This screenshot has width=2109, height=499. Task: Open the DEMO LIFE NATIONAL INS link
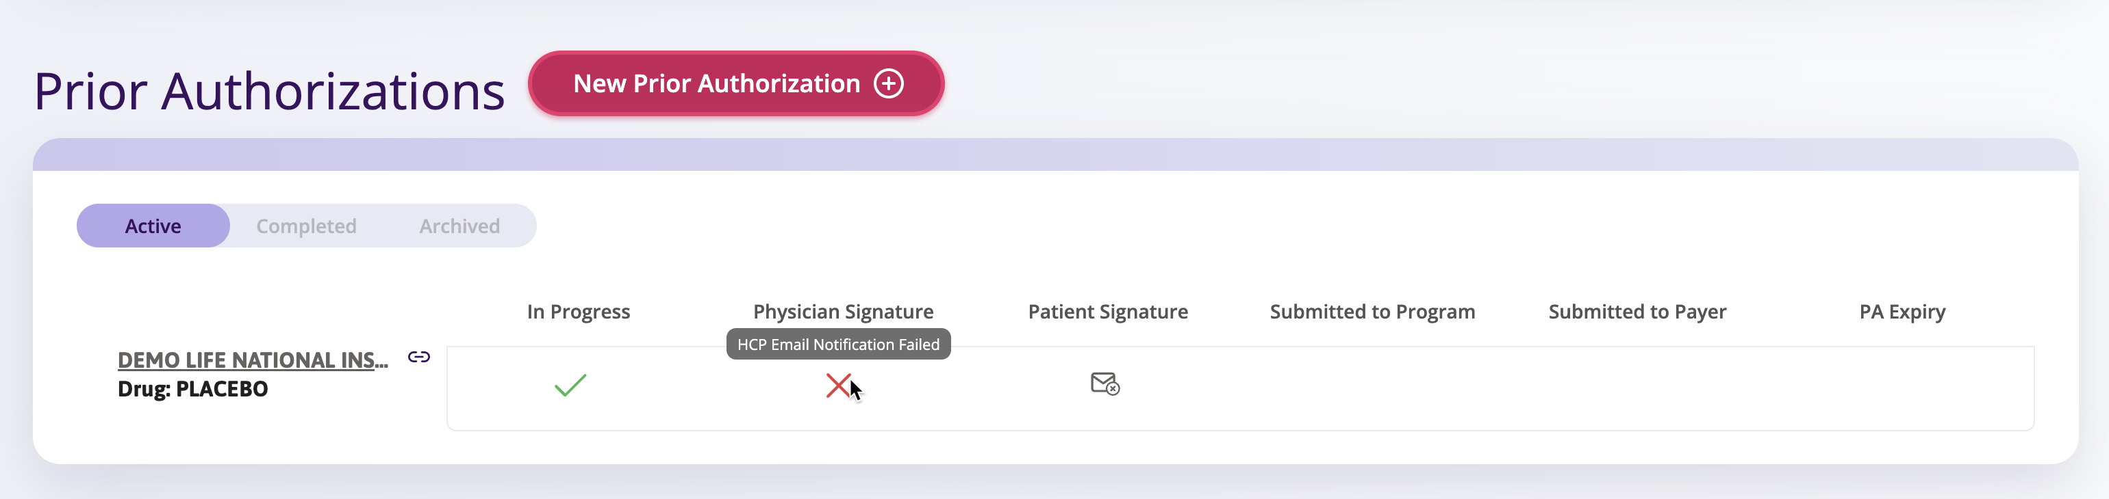[252, 360]
